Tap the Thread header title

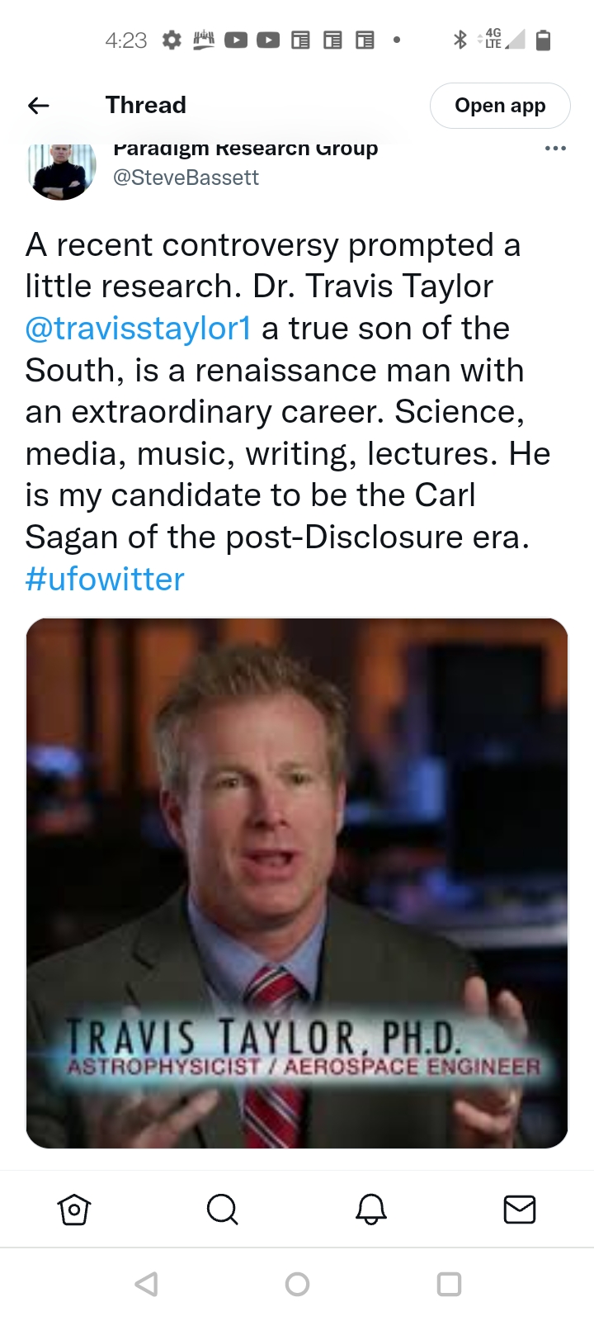[x=146, y=105]
